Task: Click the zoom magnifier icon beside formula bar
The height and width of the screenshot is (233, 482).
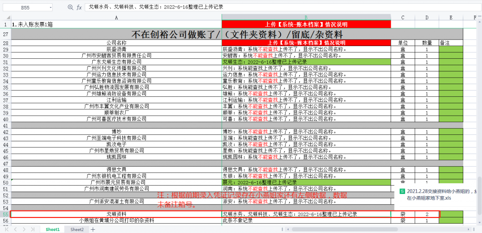Action: click(71, 8)
